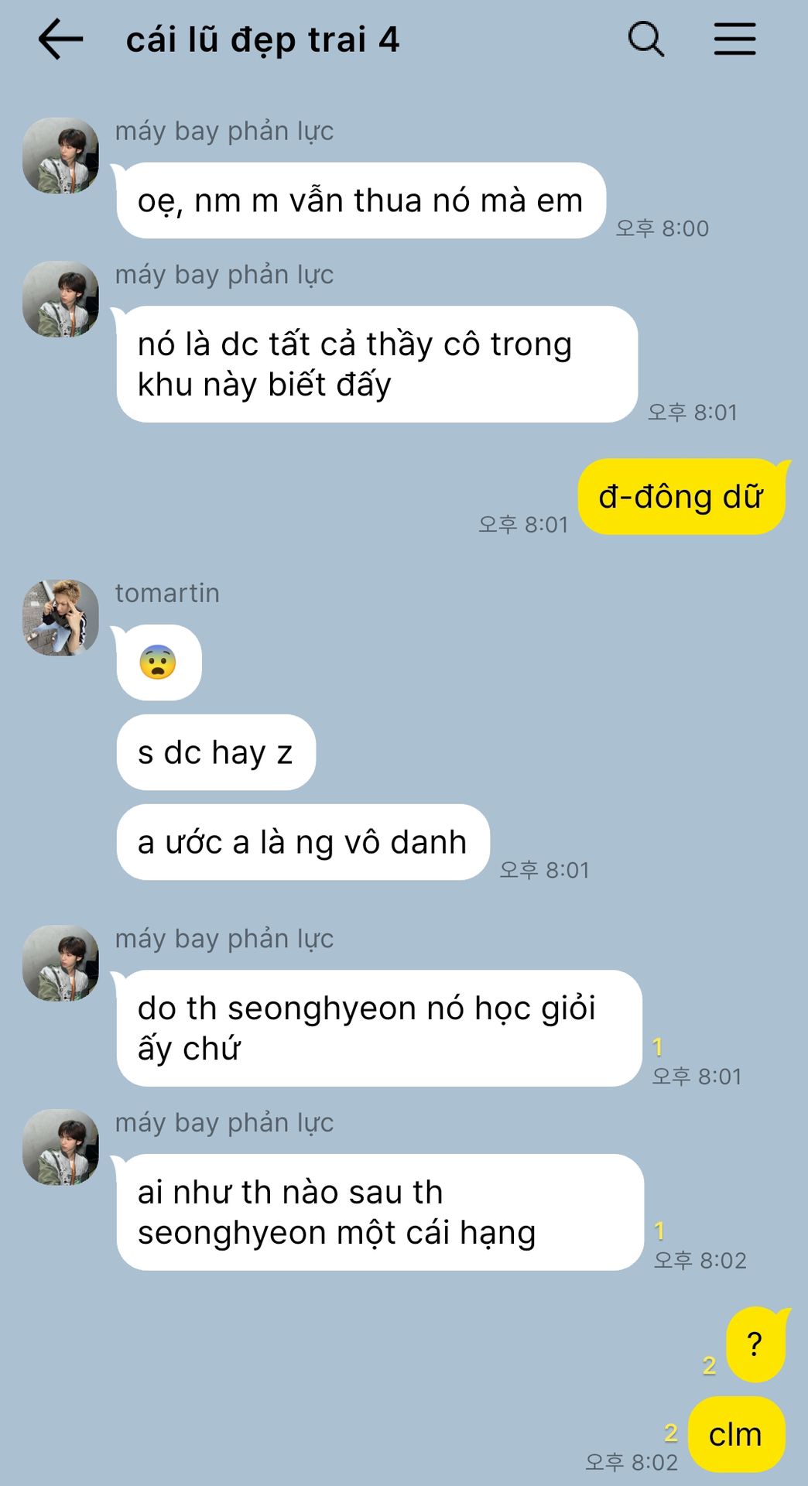Tap the back arrow icon
Image resolution: width=808 pixels, height=1486 pixels.
[x=60, y=39]
